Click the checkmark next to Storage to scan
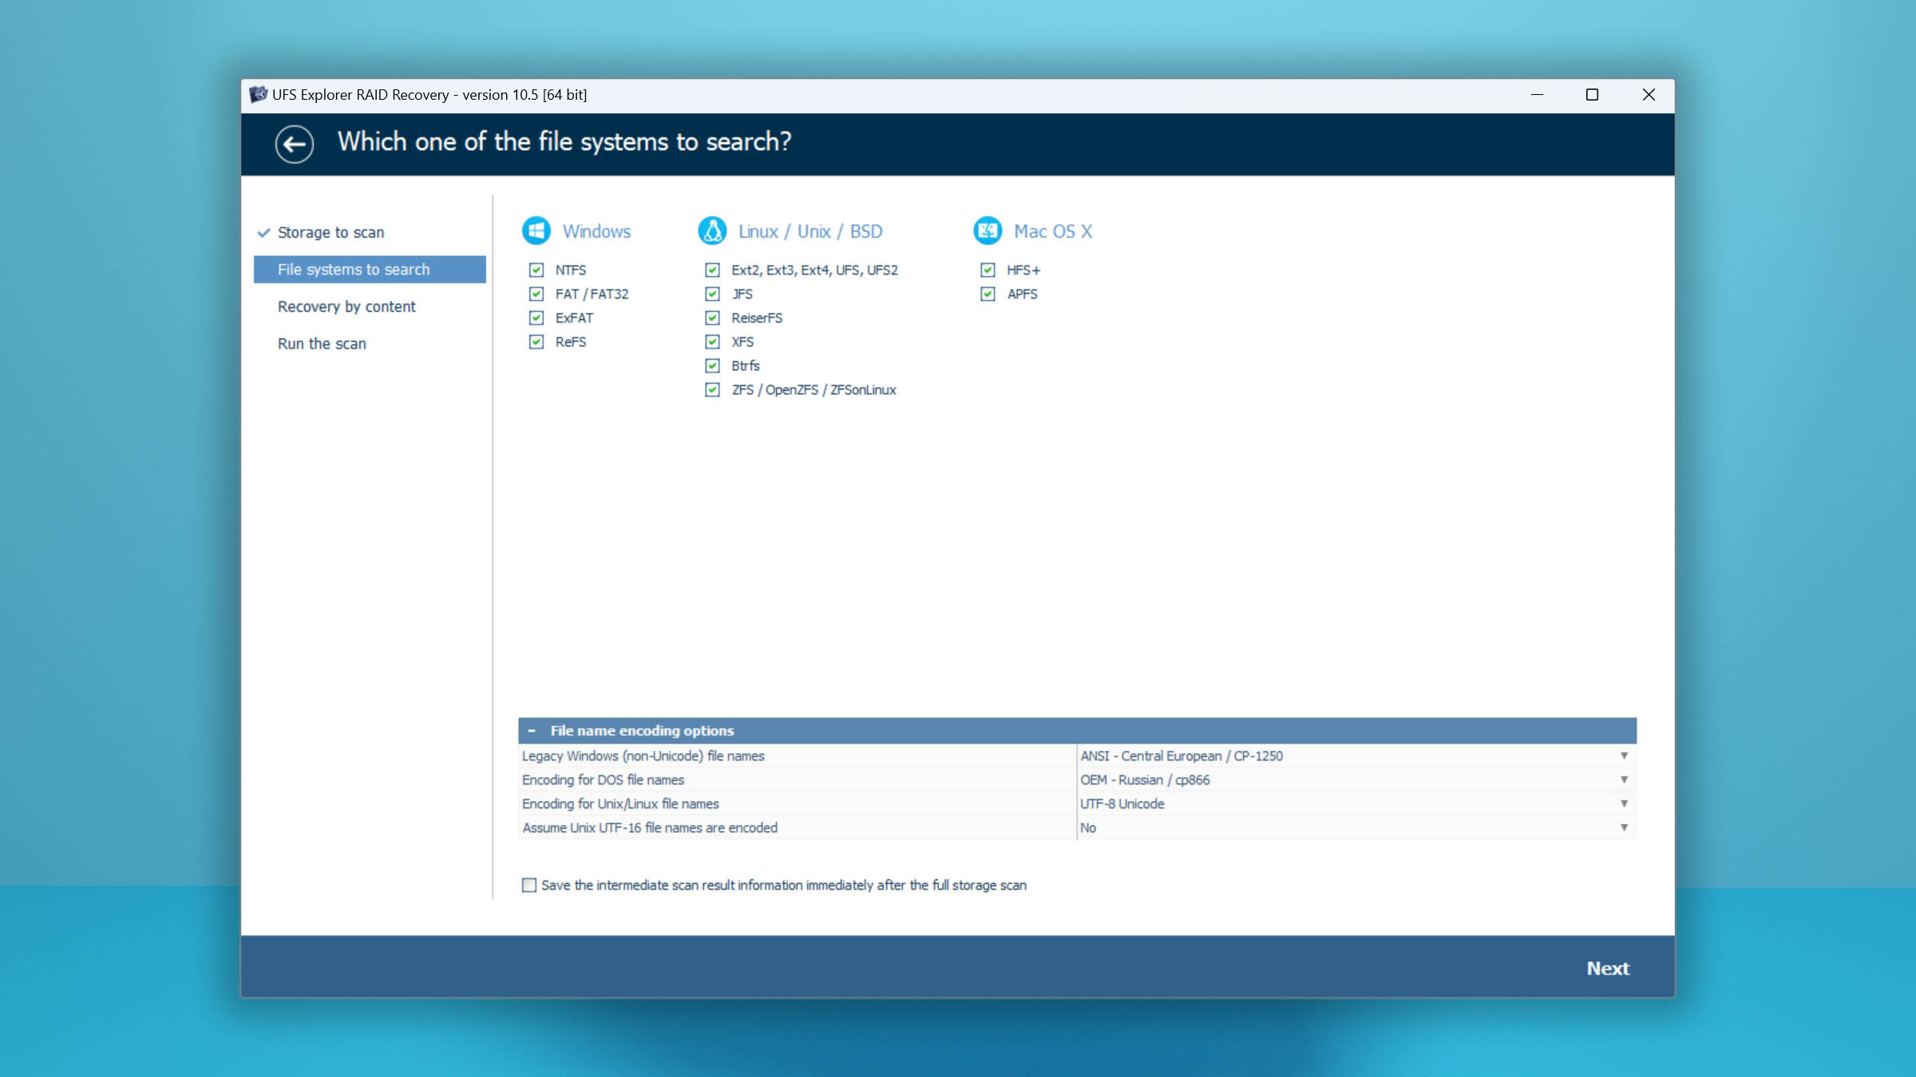 (x=263, y=233)
